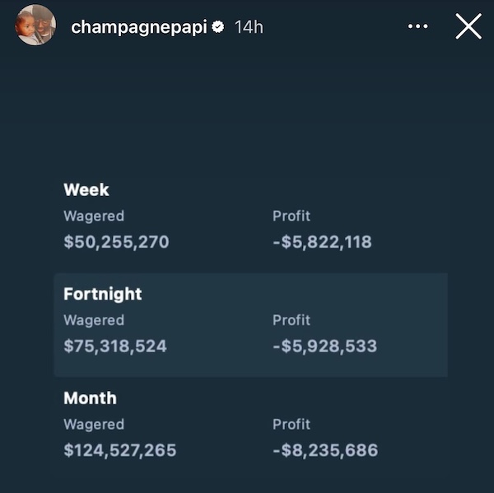The image size is (494, 493).
Task: Click the Fortnight wagered amount $75,318,524
Action: click(x=115, y=346)
